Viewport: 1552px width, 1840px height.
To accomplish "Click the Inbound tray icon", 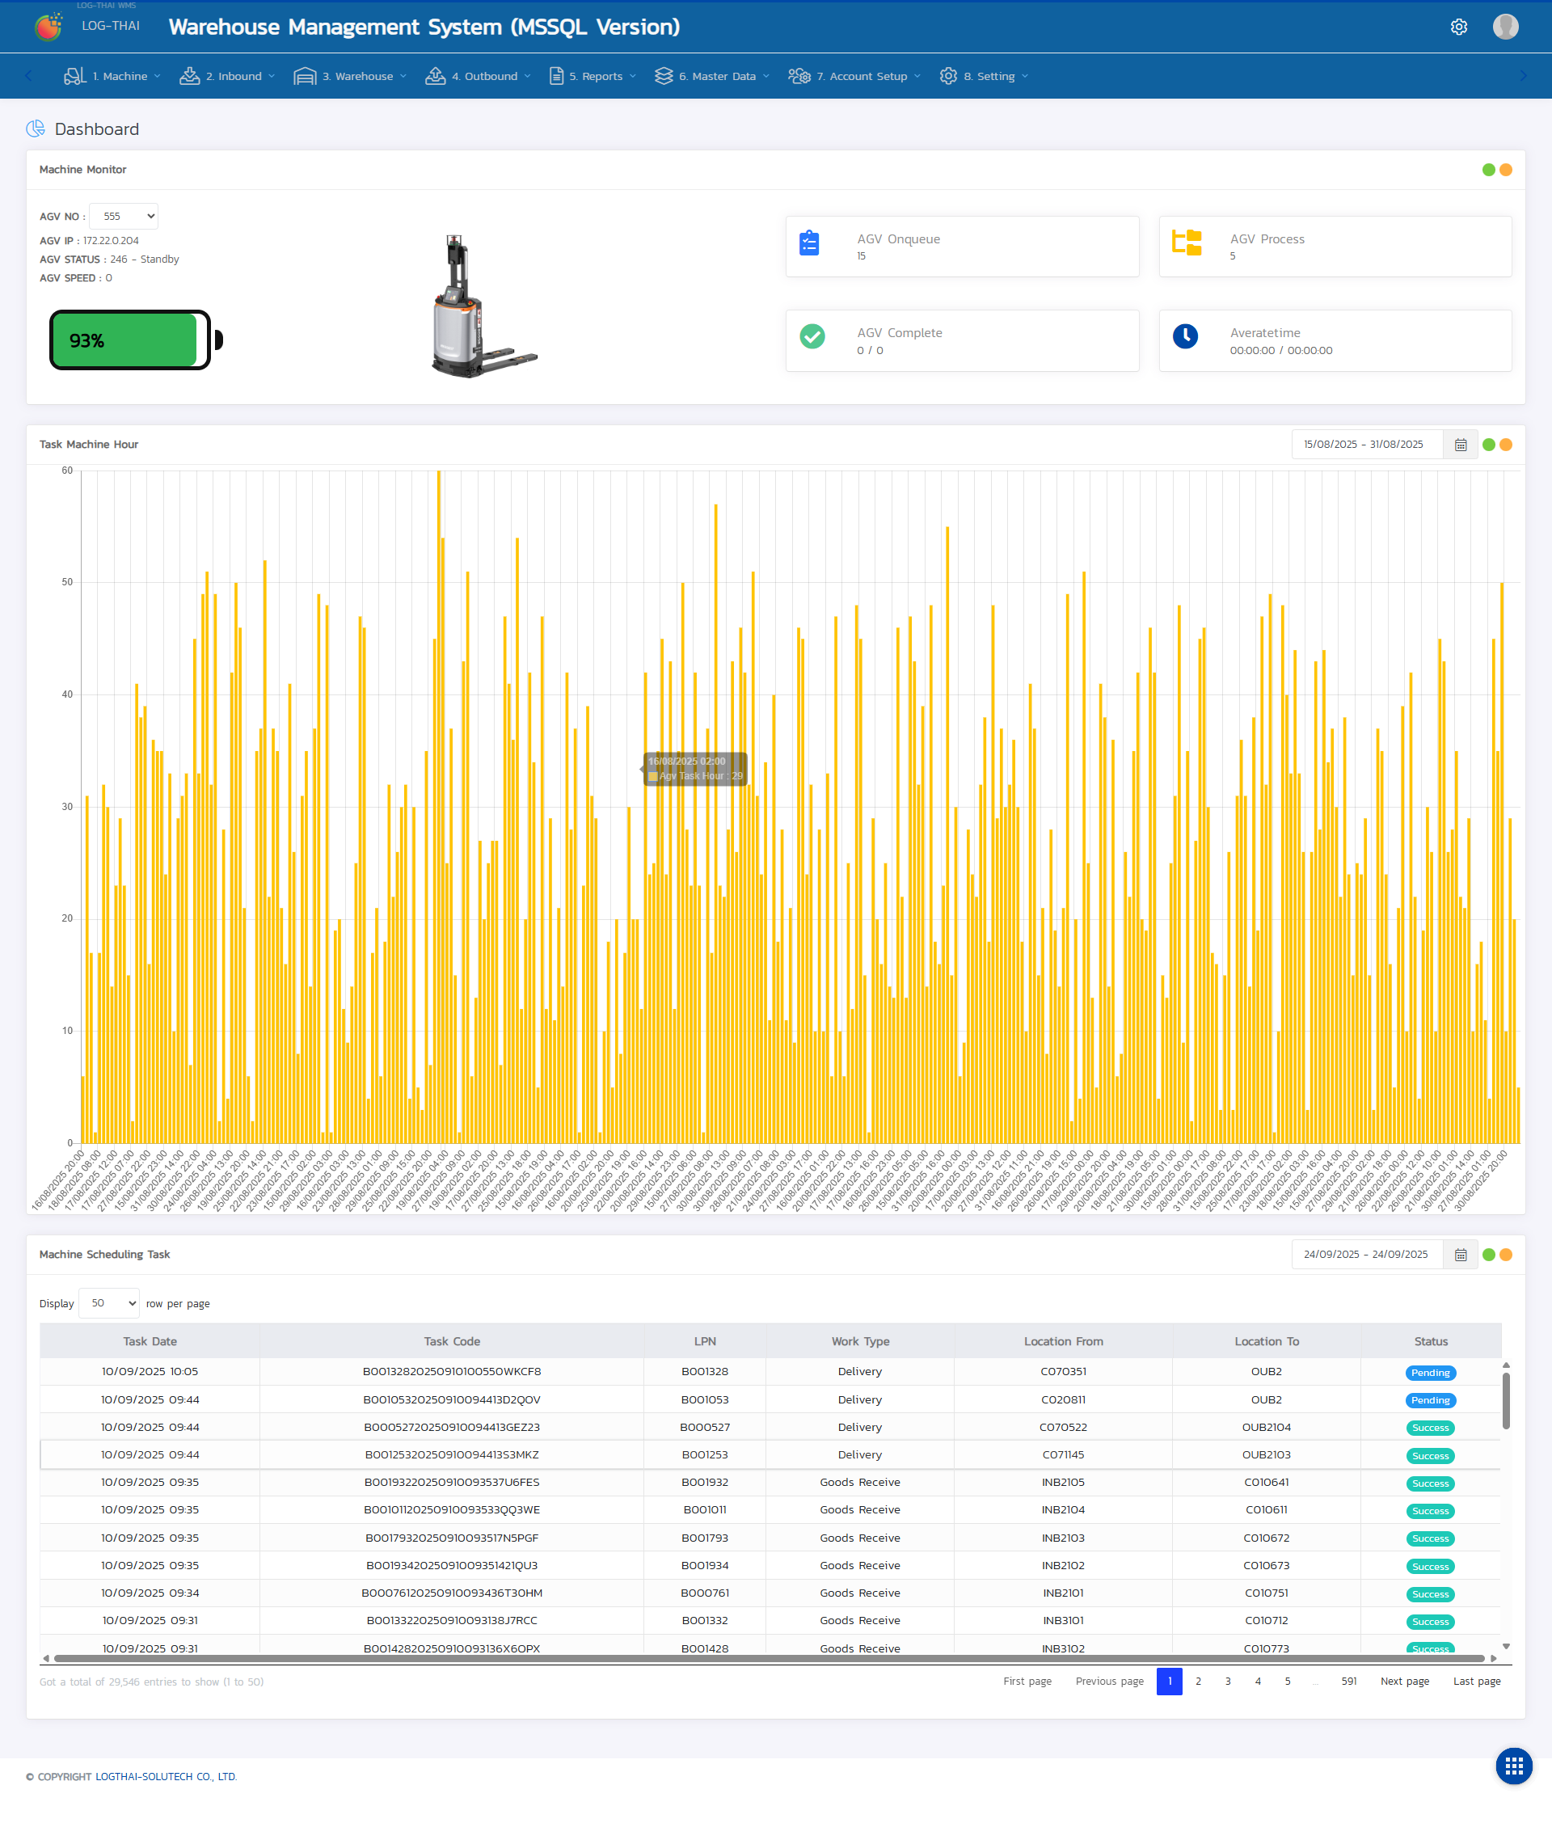I will [x=189, y=76].
